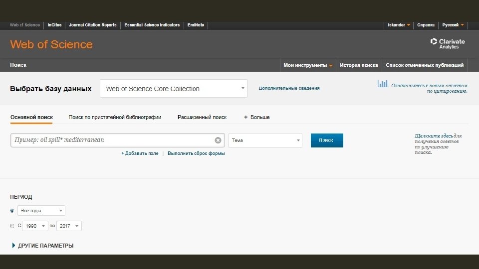Click the orange Web of Science title
Screen dimensions: 479x269
(x=51, y=44)
